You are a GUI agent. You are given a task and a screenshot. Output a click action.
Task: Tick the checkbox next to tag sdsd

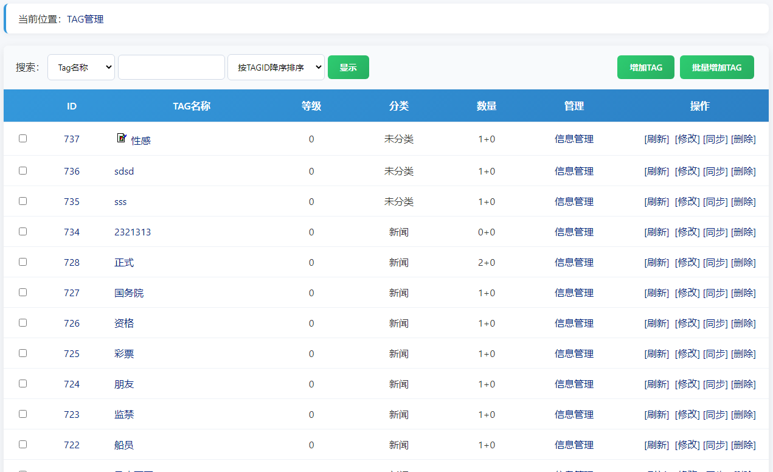click(x=23, y=170)
